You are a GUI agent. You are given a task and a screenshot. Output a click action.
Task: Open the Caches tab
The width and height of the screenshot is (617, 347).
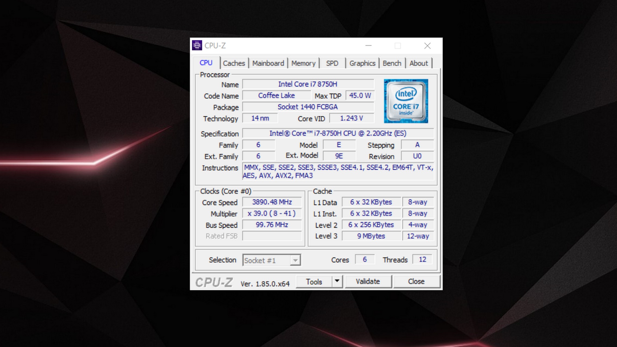tap(234, 63)
